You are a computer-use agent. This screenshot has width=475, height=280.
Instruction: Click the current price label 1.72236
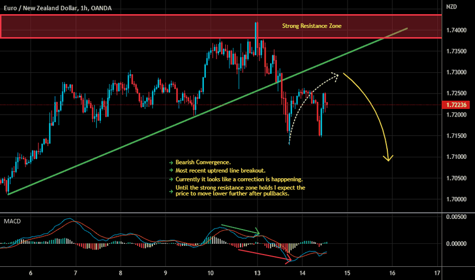pos(456,105)
